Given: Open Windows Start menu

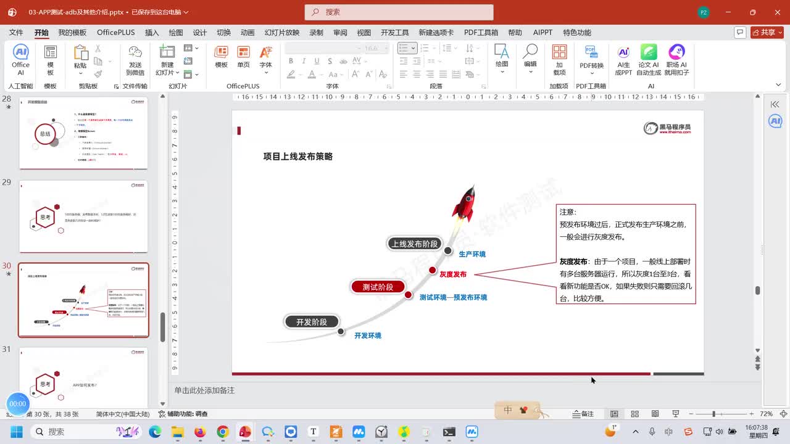Looking at the screenshot, I should click(17, 432).
